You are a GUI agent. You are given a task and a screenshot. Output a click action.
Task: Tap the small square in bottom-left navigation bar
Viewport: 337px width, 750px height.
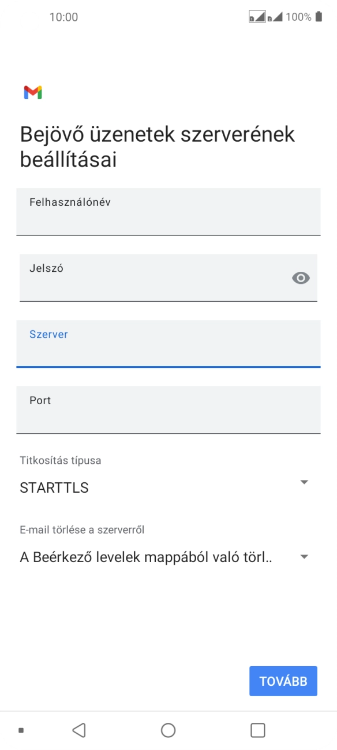(x=19, y=730)
